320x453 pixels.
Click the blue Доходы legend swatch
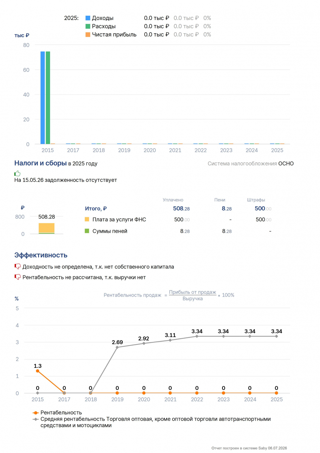(88, 18)
